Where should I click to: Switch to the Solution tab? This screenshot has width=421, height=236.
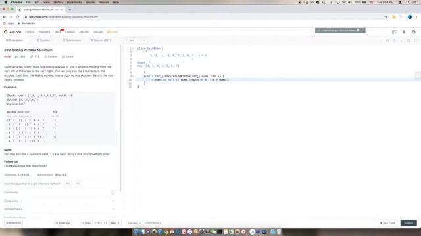point(43,41)
